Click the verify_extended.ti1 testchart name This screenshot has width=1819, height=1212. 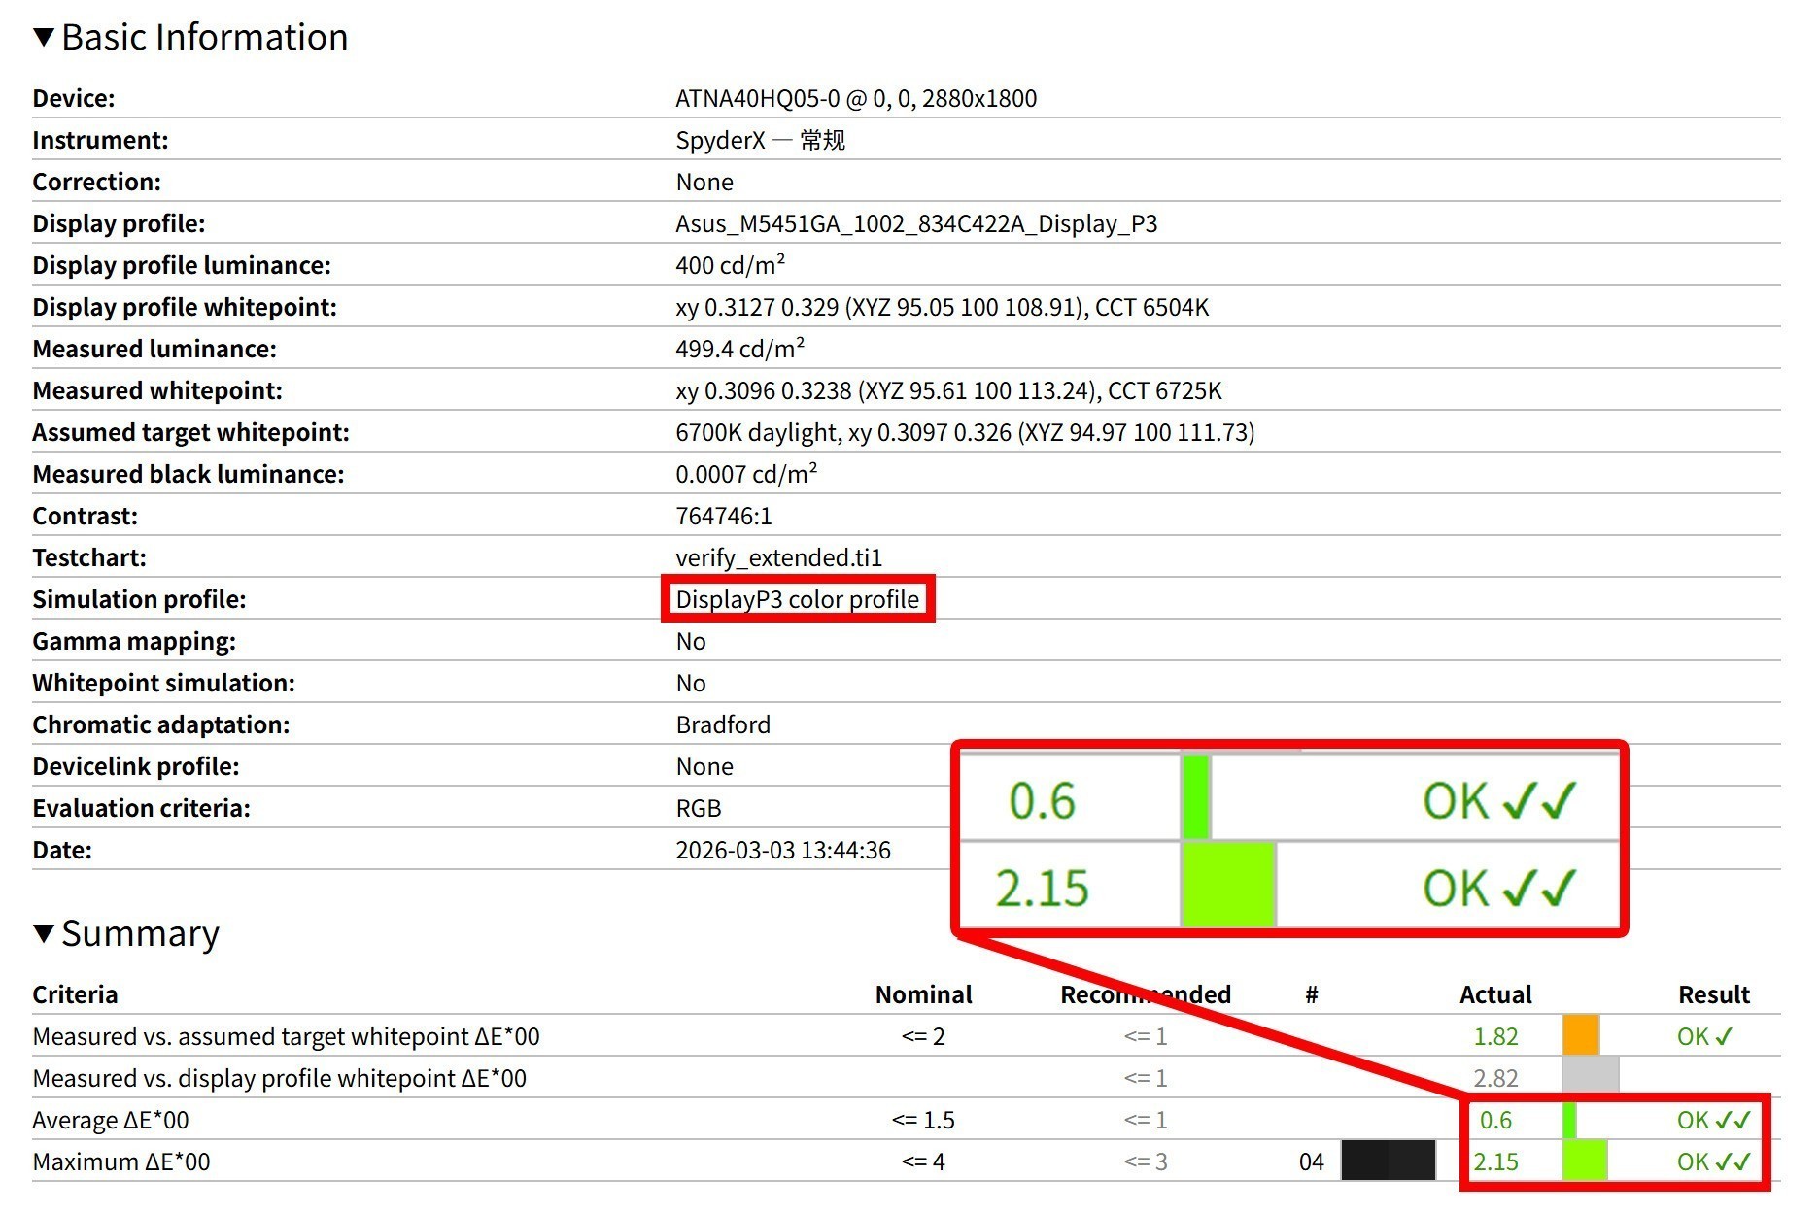pyautogui.click(x=778, y=557)
